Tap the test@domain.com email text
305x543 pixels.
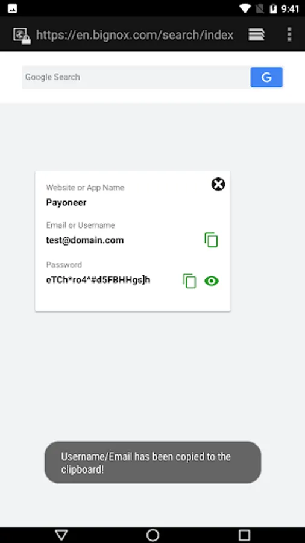[x=85, y=240]
